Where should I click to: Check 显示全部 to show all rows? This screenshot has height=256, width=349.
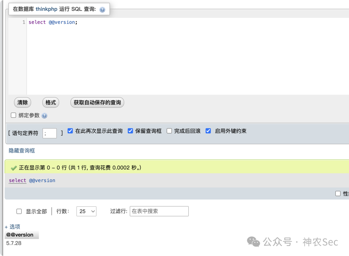click(x=19, y=211)
